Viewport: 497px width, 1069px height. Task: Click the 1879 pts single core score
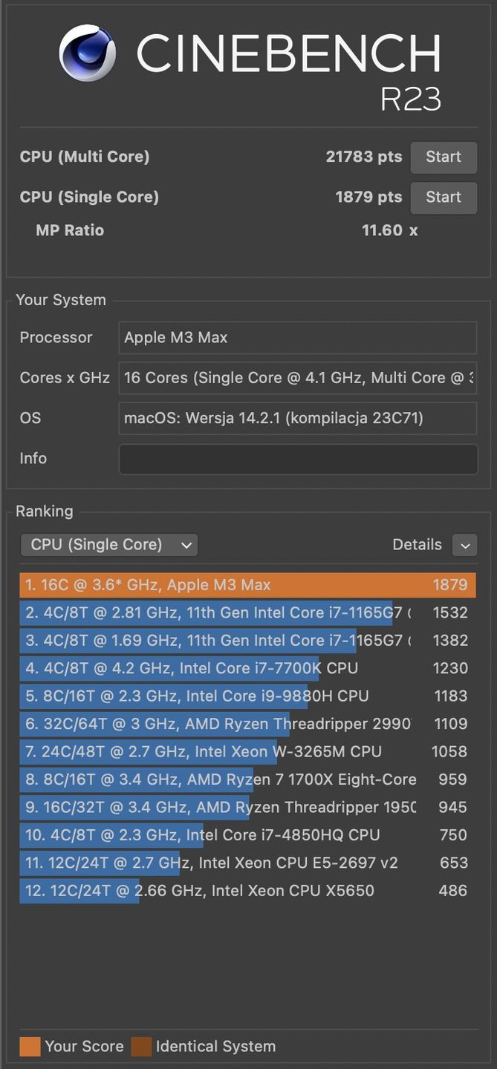368,197
